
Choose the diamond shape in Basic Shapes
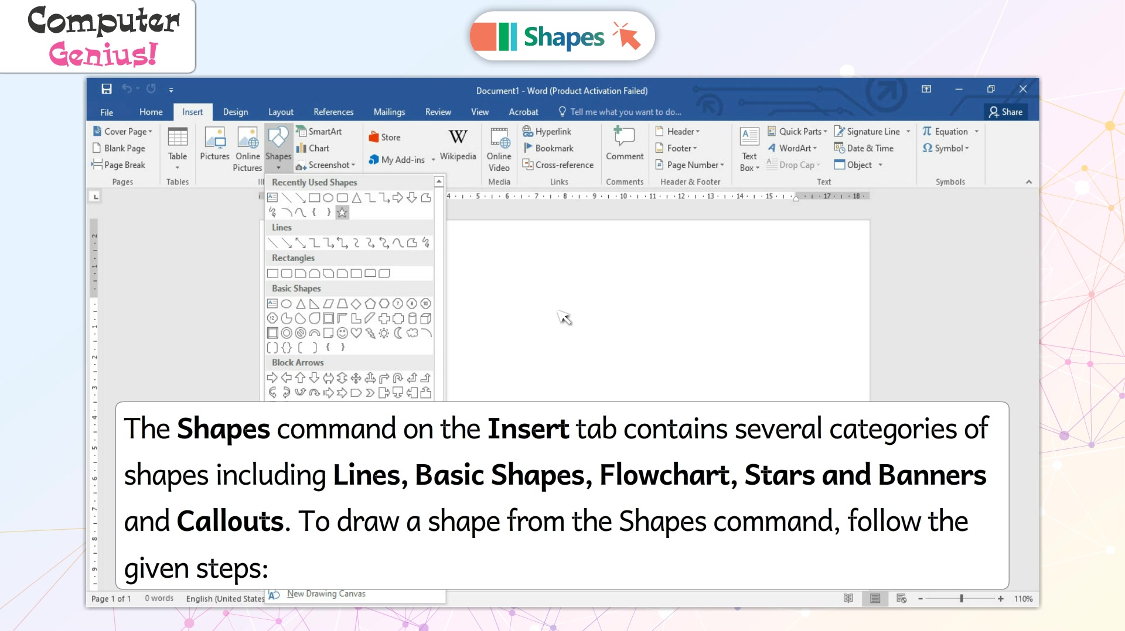[x=356, y=304]
